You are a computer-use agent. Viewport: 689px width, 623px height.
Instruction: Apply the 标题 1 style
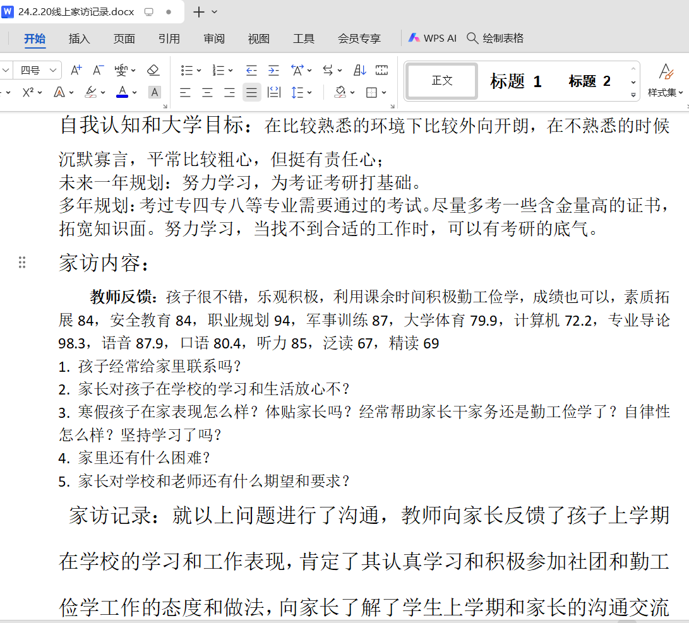pos(516,81)
